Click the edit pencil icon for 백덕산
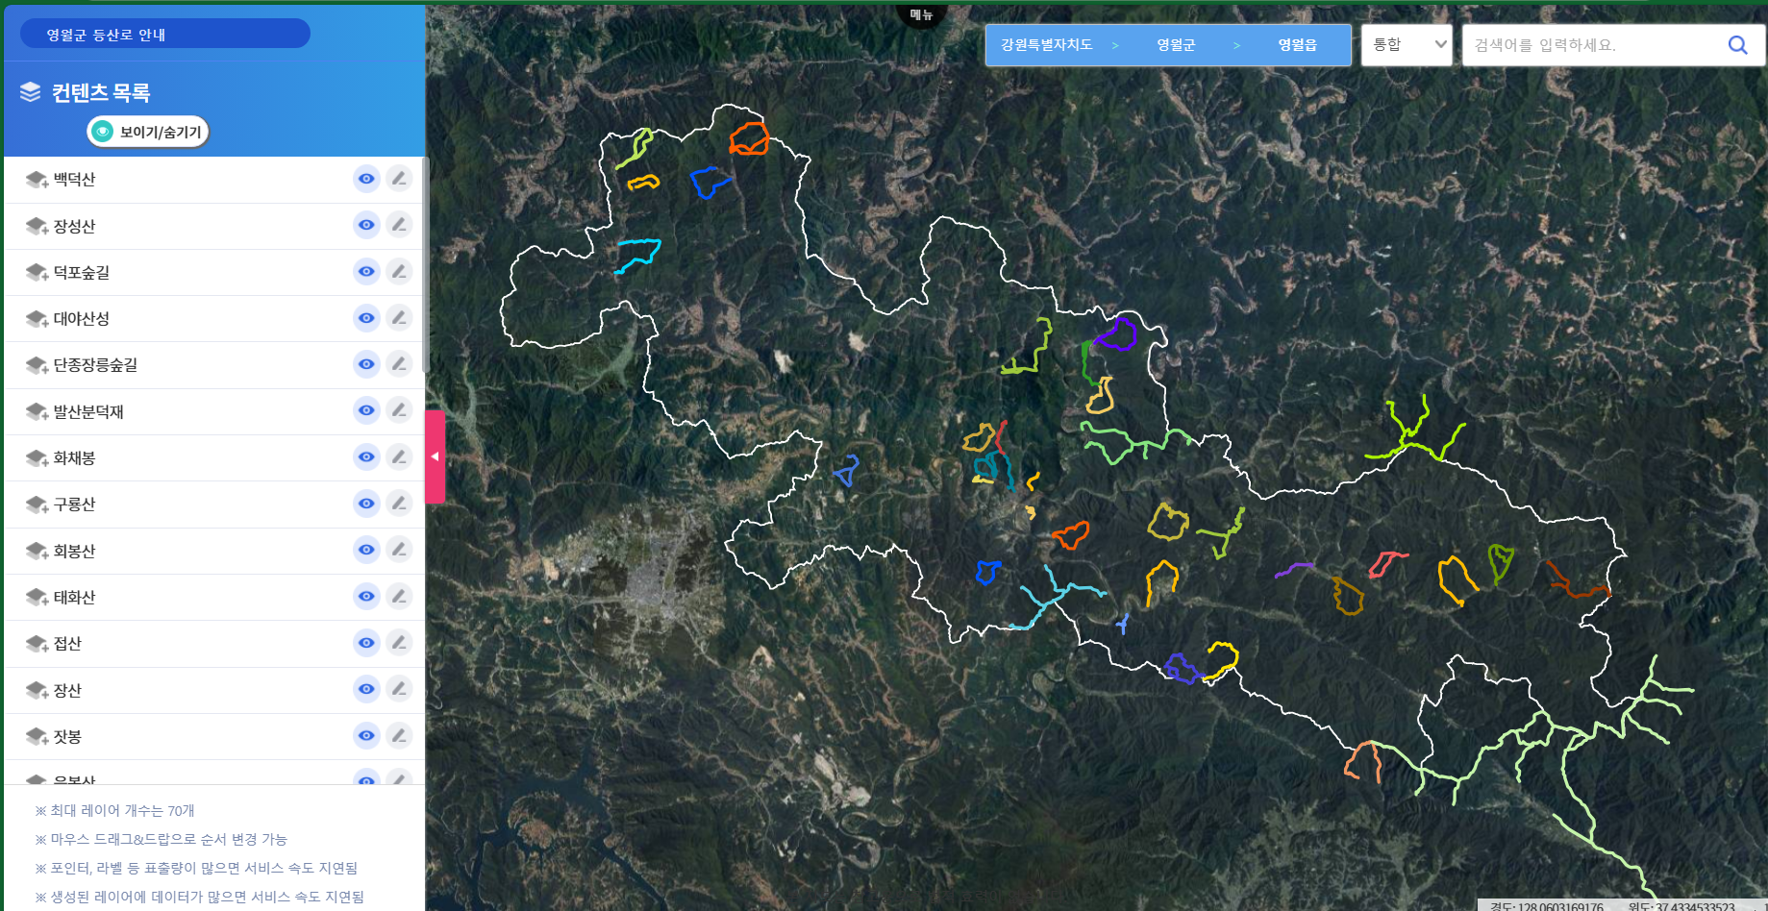Screen dimensions: 1768x911 [399, 179]
